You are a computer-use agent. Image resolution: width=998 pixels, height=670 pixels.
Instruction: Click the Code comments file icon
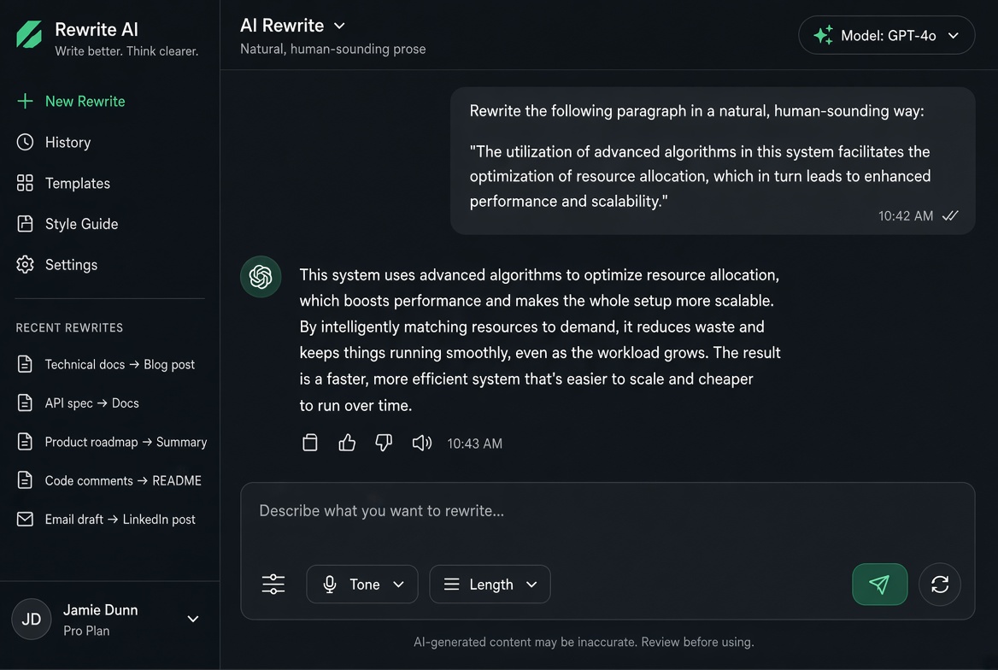pos(25,481)
